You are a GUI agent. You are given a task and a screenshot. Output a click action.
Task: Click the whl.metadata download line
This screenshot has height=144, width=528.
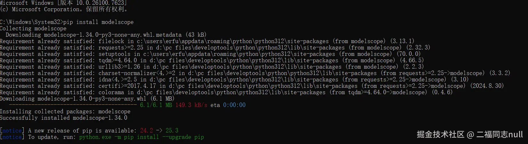(x=106, y=35)
